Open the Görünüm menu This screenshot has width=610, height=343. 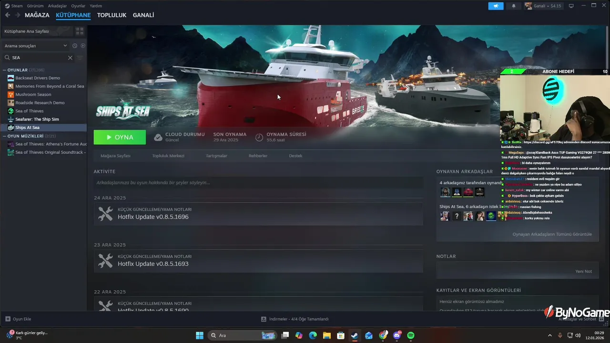[x=35, y=6]
